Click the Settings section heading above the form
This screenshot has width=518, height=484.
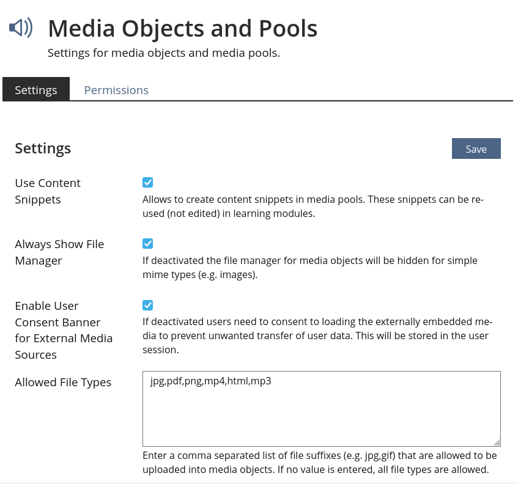(x=43, y=148)
